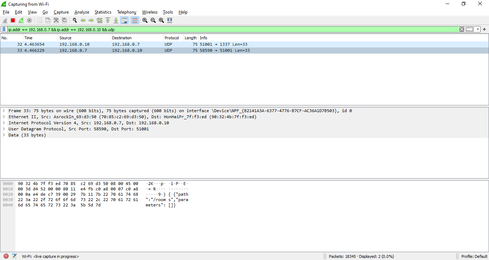Open the Telephony menu
This screenshot has width=489, height=260.
[126, 12]
